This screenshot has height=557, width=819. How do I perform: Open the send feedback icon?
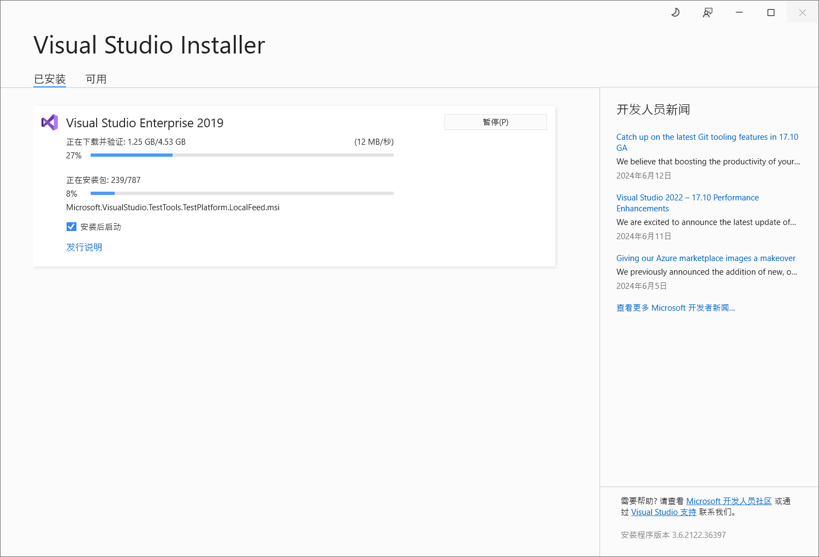pos(708,13)
